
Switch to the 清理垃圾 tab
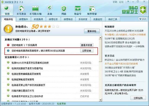click(53, 19)
